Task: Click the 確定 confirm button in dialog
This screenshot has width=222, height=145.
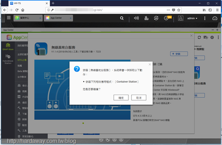Action: tap(121, 97)
